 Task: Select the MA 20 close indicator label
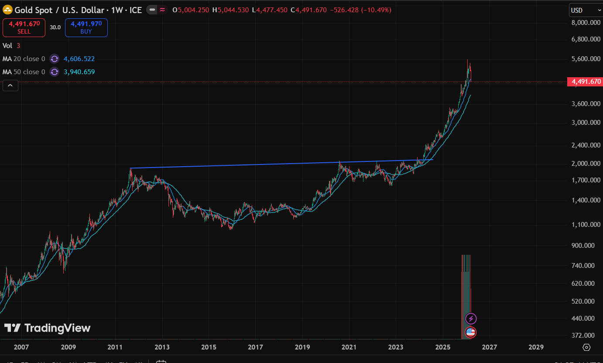[24, 59]
